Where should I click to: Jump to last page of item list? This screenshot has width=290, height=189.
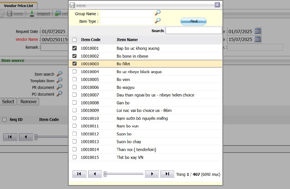pos(167,174)
